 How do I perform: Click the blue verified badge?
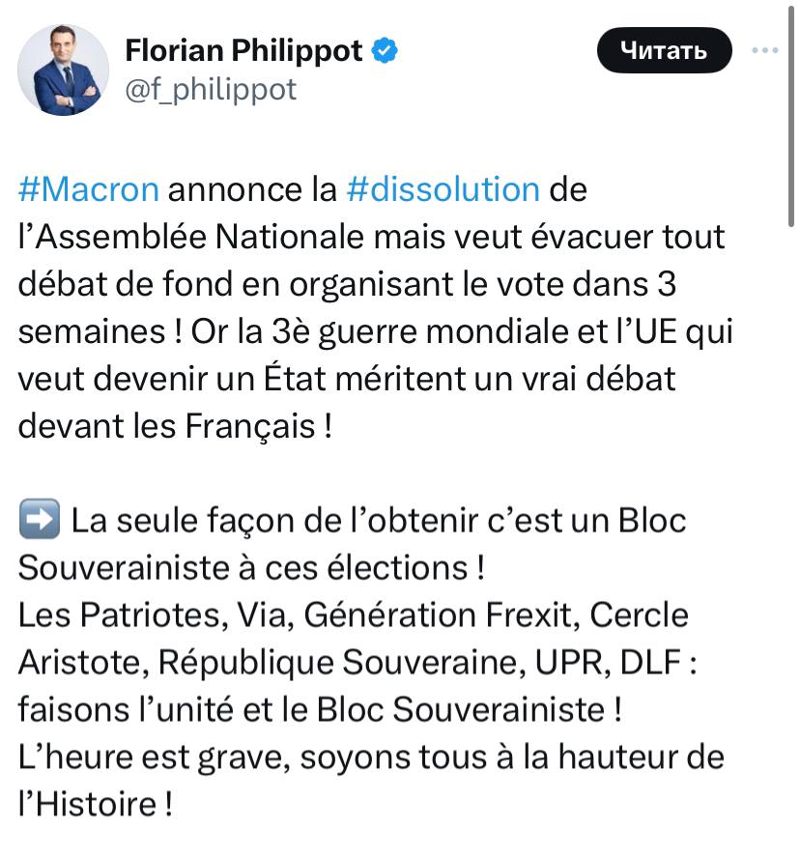(x=385, y=50)
